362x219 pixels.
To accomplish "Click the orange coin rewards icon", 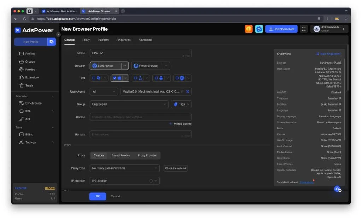I will (249, 29).
